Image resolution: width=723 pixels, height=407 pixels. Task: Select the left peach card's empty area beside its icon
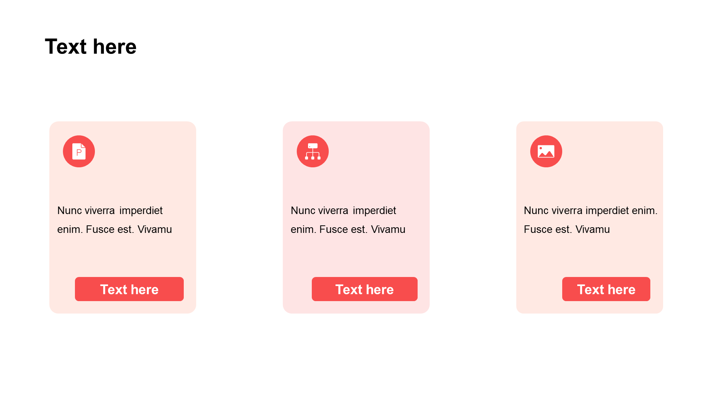click(147, 155)
